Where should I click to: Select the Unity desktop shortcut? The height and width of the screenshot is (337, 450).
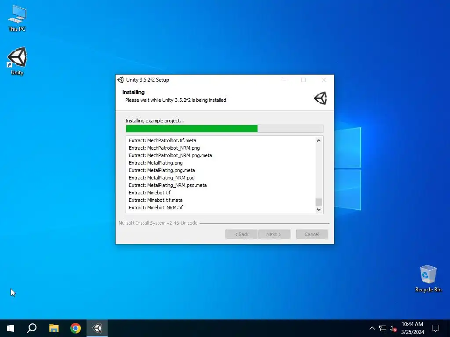[17, 61]
